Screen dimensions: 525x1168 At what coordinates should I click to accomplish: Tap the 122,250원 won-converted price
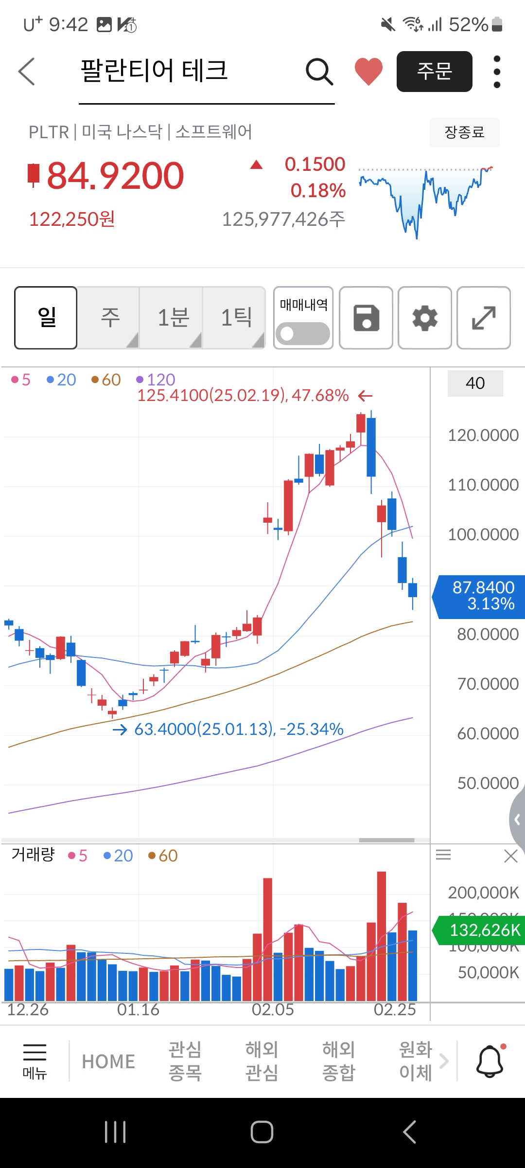72,219
